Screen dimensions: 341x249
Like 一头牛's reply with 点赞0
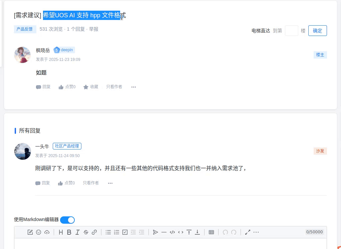[66, 183]
